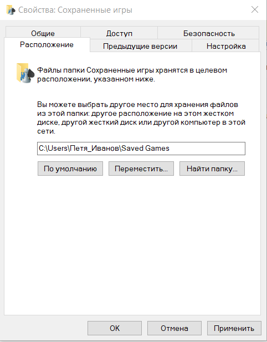Switch to the Настройка tab
The height and width of the screenshot is (342, 267).
pos(226,46)
